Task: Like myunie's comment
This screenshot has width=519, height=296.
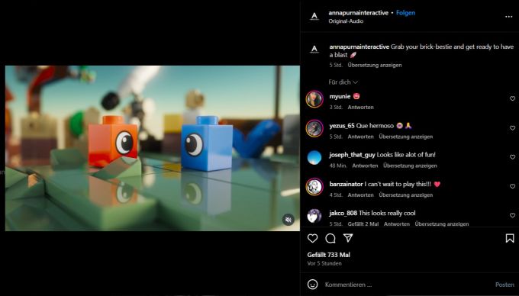Action: pyautogui.click(x=512, y=98)
